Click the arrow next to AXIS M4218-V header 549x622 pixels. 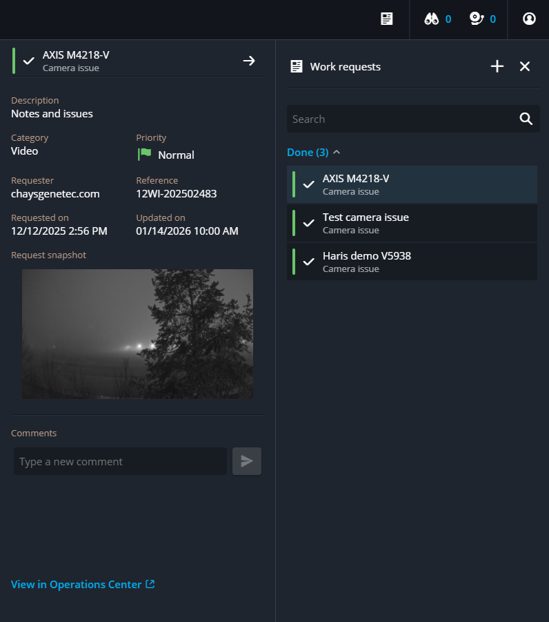249,61
